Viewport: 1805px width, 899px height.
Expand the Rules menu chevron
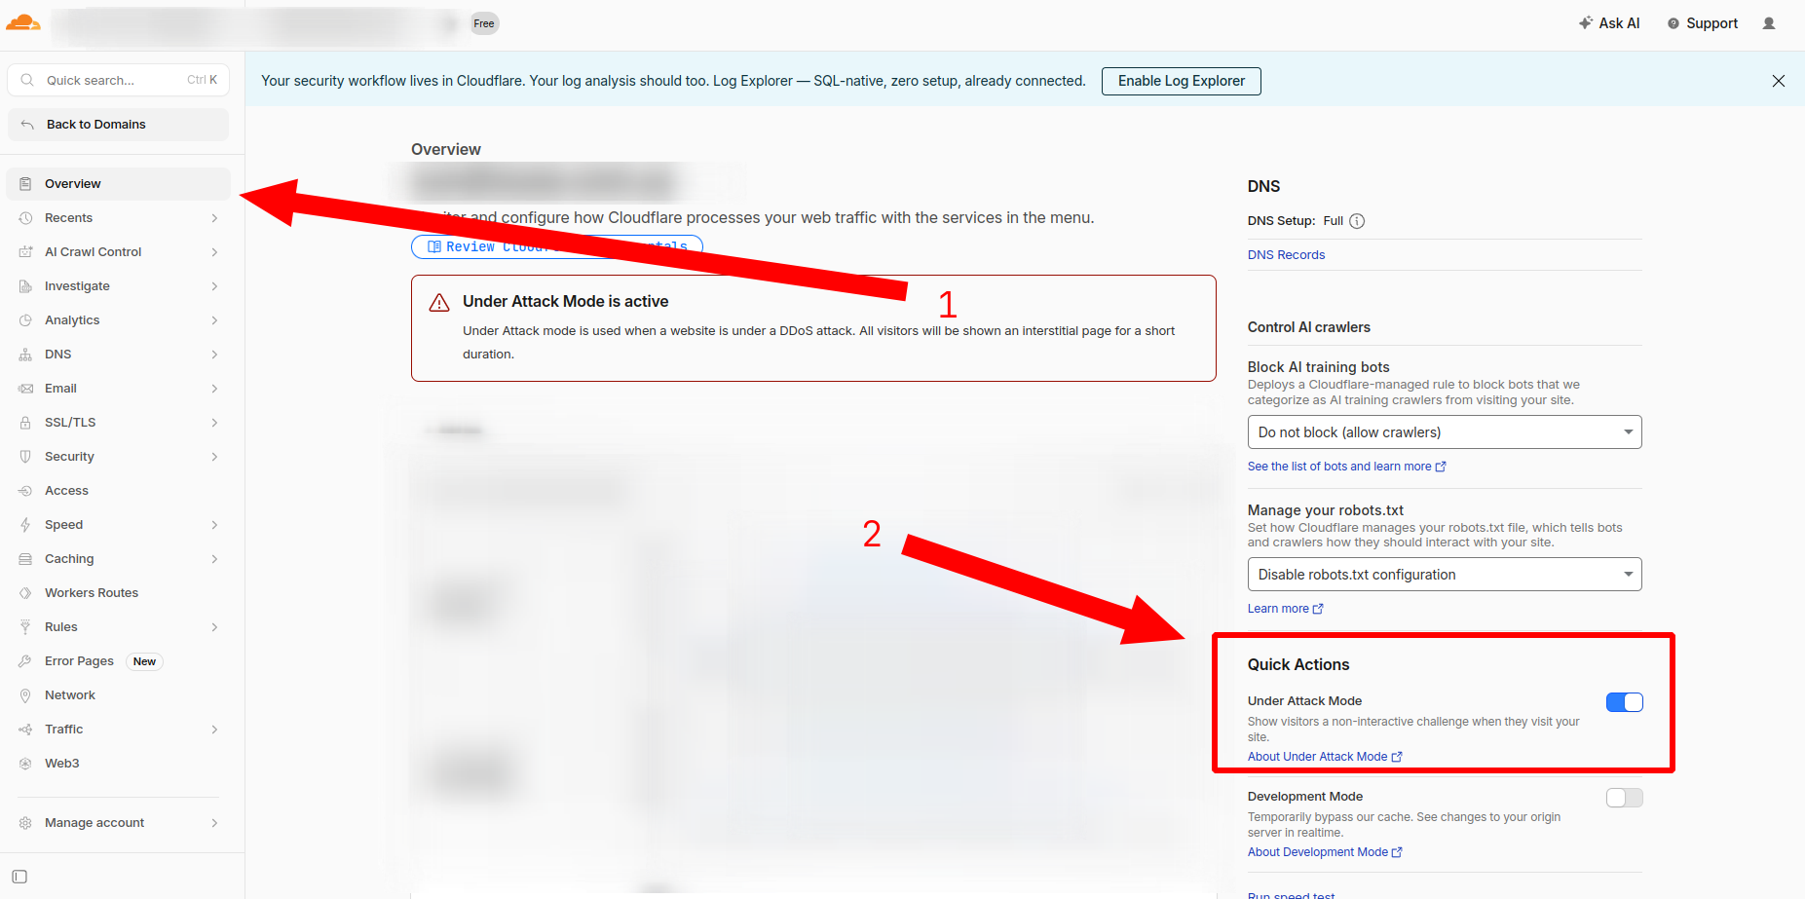click(x=214, y=627)
